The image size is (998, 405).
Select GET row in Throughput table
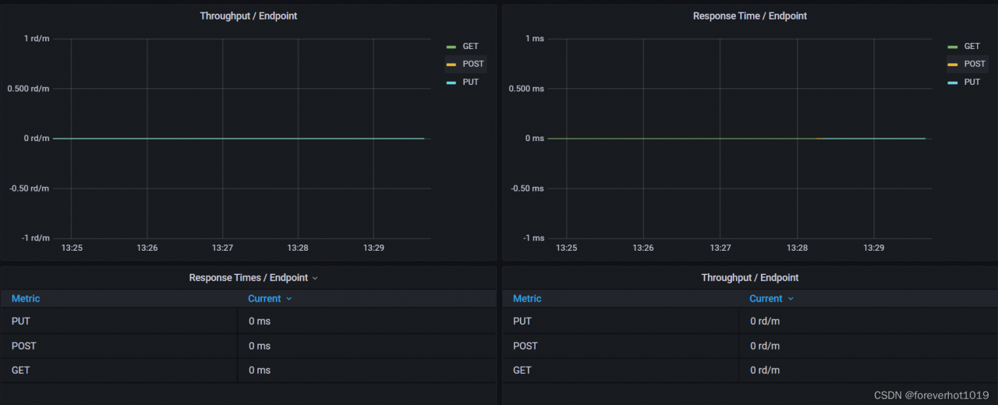pos(750,371)
